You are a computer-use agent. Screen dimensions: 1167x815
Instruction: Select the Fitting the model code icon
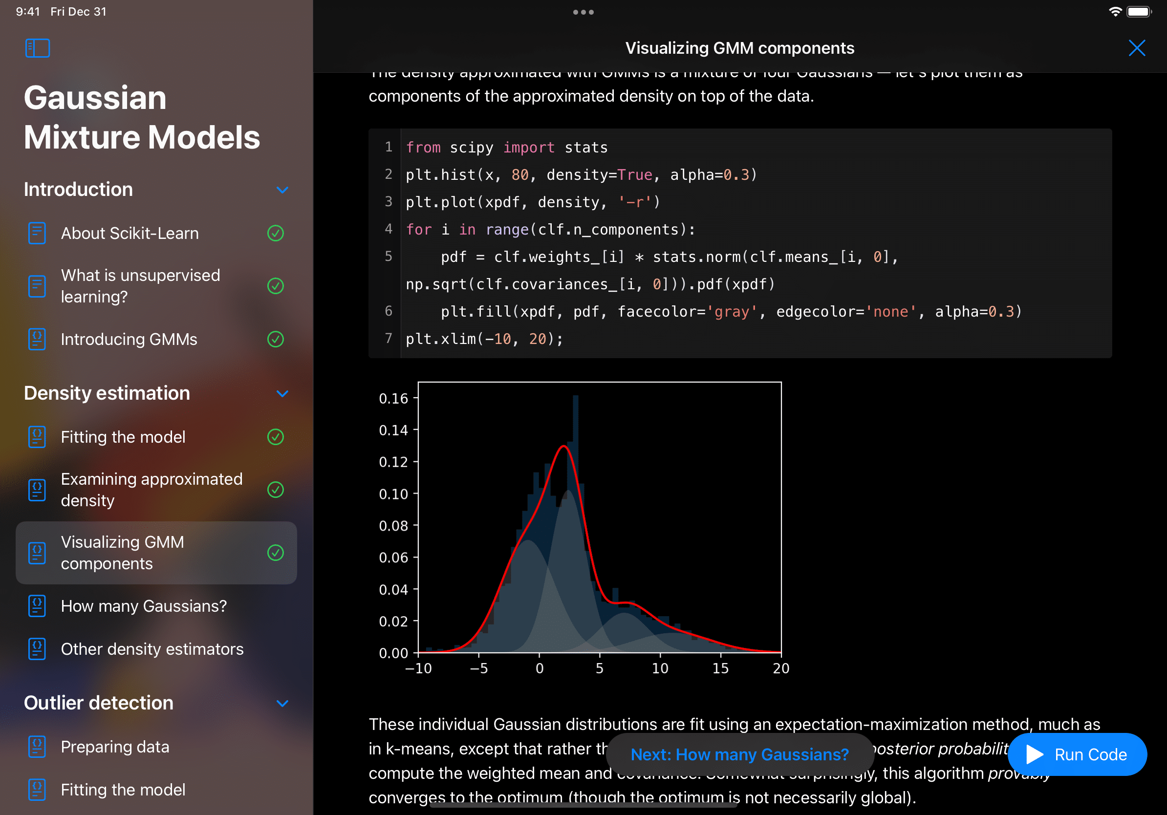click(36, 436)
